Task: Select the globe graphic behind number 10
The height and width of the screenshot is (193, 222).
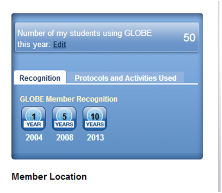Action: 95,114
